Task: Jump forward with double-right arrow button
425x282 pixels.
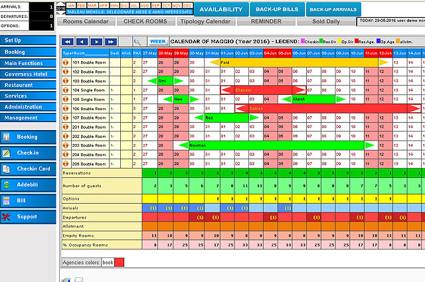Action: (x=111, y=42)
